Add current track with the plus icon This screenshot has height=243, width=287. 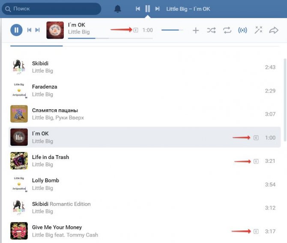pyautogui.click(x=196, y=30)
